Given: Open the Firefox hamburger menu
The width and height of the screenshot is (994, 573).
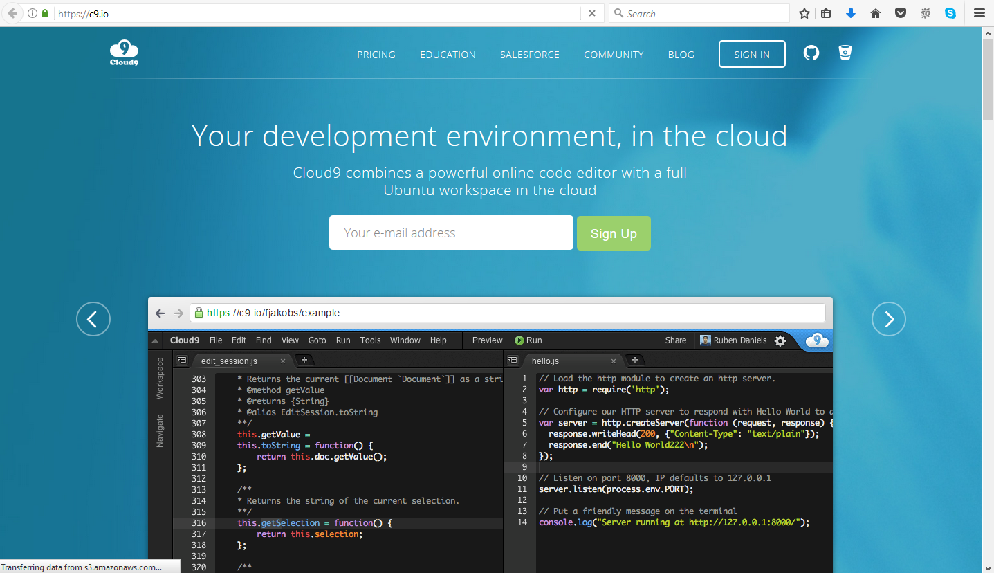Looking at the screenshot, I should (979, 13).
